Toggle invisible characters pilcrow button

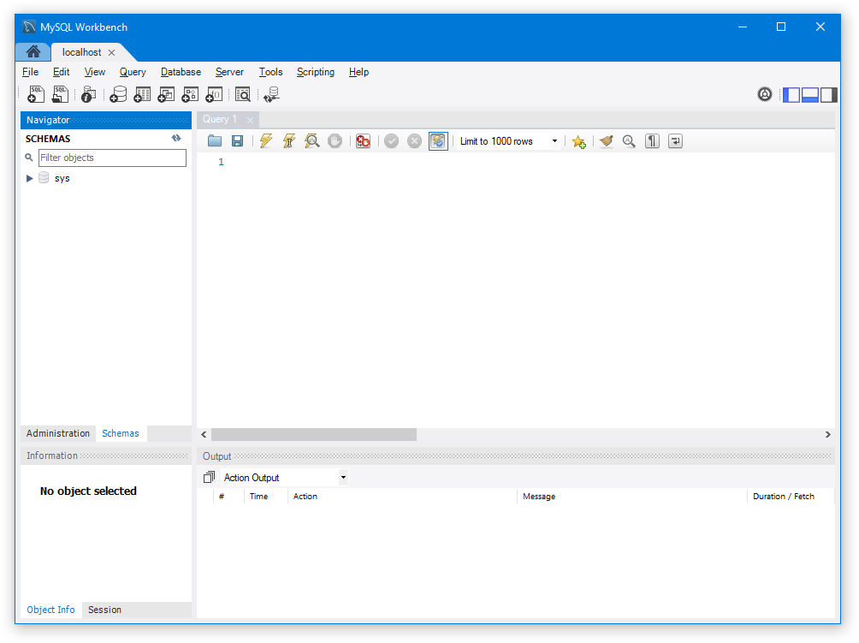[x=652, y=141]
